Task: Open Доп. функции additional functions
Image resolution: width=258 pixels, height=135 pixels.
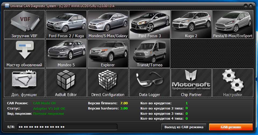Action: [x=24, y=83]
